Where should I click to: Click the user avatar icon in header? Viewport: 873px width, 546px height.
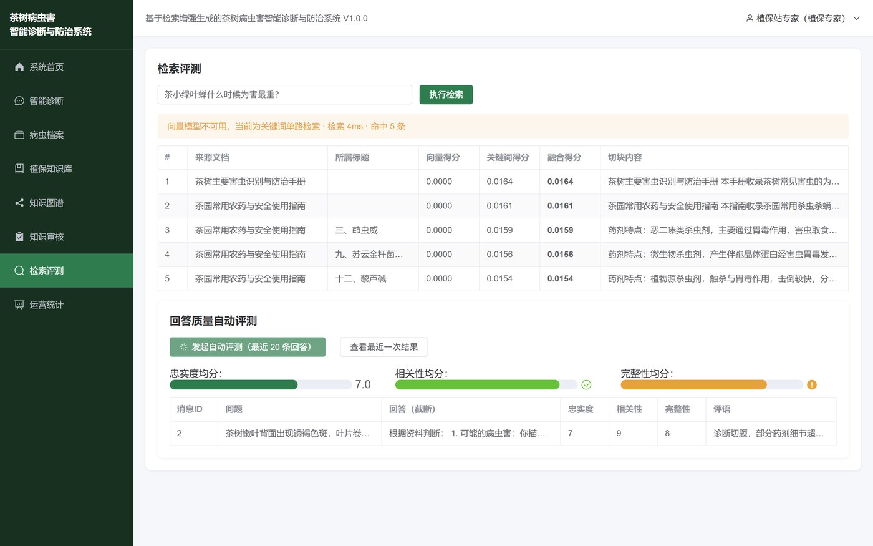(x=750, y=19)
